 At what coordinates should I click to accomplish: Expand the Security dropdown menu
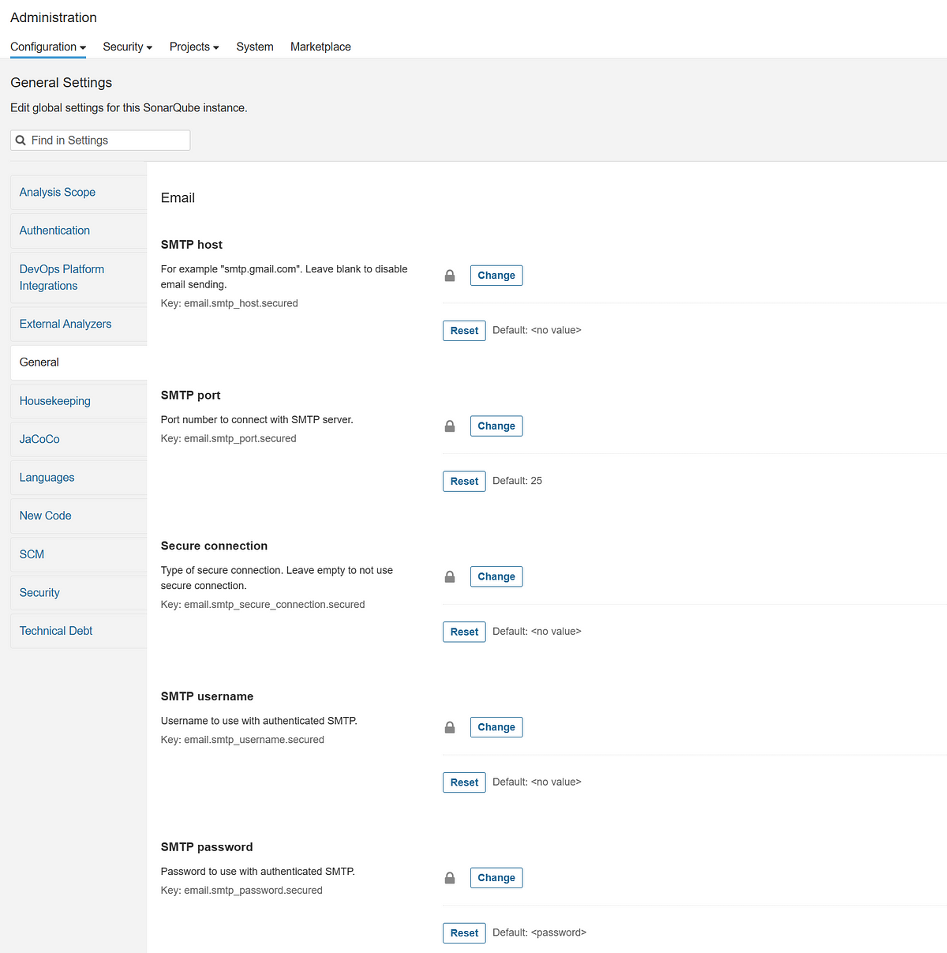pyautogui.click(x=127, y=47)
